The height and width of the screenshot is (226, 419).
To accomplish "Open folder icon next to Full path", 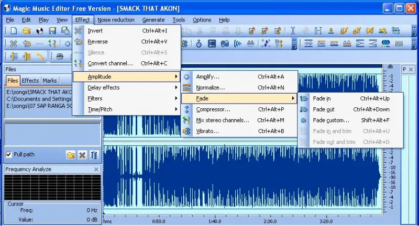I will pyautogui.click(x=71, y=155).
